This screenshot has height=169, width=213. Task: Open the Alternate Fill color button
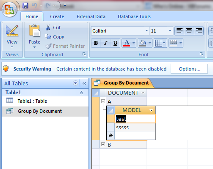click(176, 43)
